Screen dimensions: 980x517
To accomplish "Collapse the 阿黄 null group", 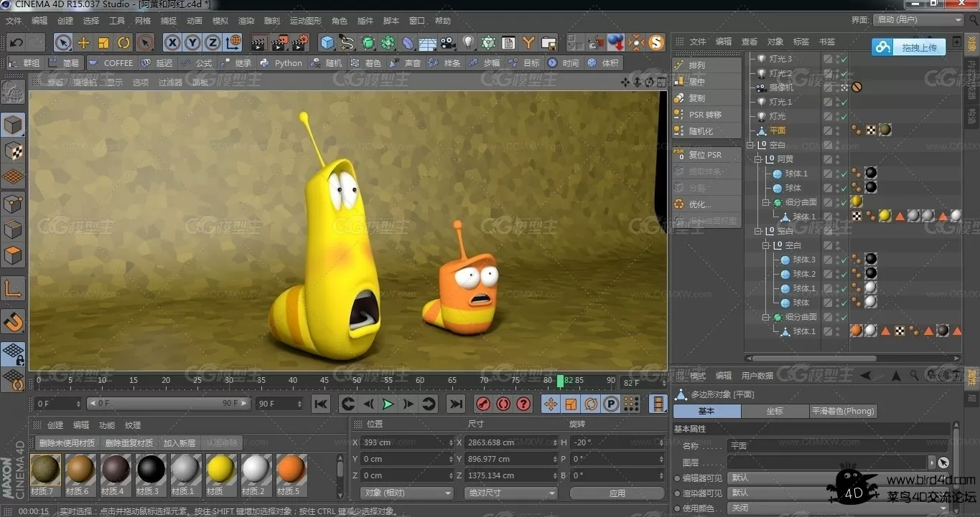I will 758,159.
